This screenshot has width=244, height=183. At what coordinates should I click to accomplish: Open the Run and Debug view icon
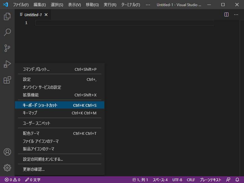coord(7,64)
